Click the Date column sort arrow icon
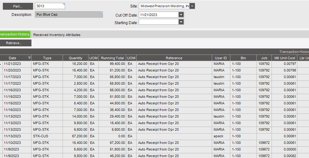Viewport: 309px width, 158px height. pyautogui.click(x=29, y=58)
